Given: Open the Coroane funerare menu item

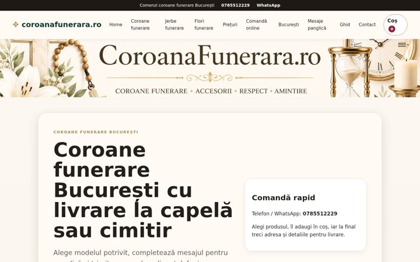Looking at the screenshot, I should [140, 24].
